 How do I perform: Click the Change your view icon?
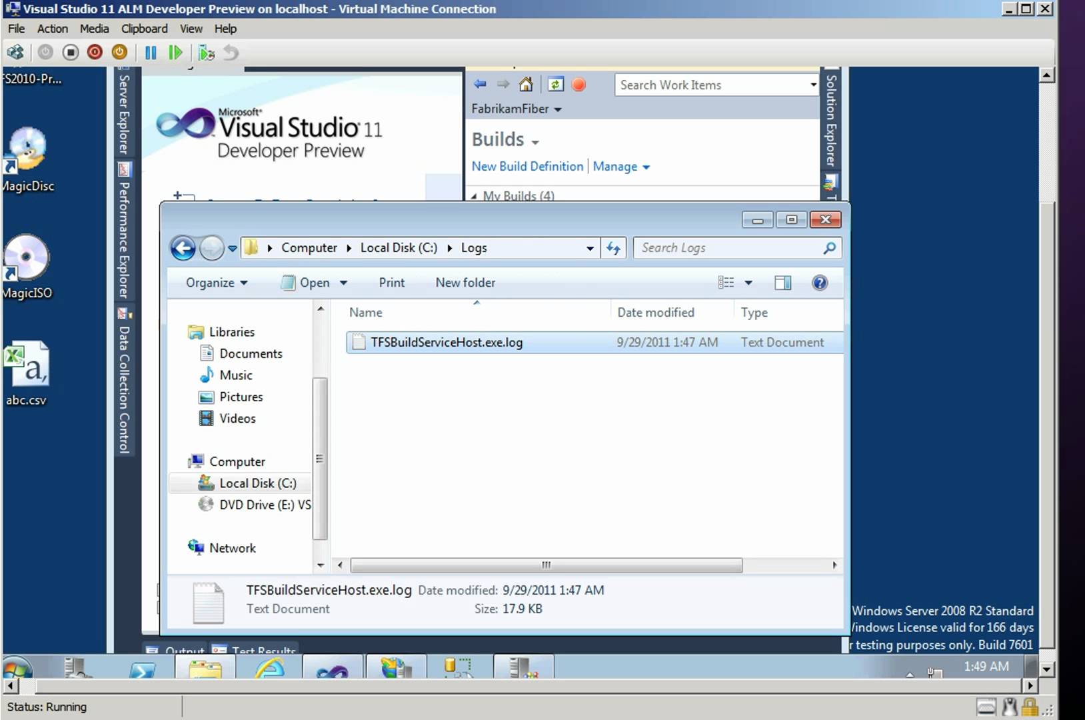(726, 283)
